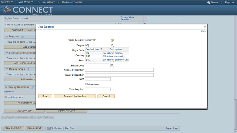The width and height of the screenshot is (237, 133).
Task: Click Content Item ID column header
Action: click(x=94, y=49)
